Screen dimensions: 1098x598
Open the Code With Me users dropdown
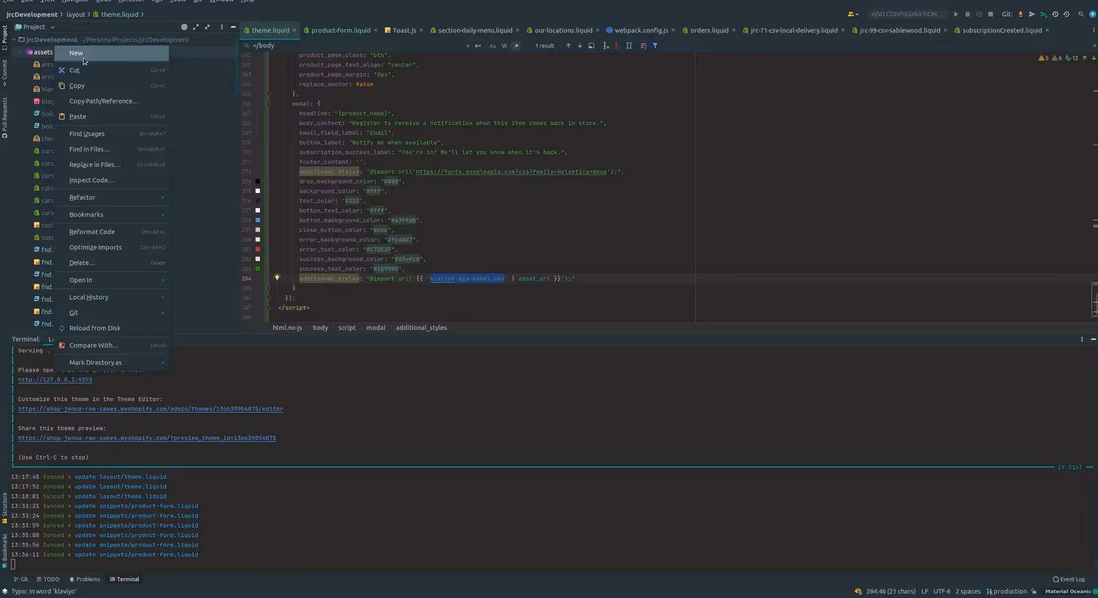click(853, 14)
